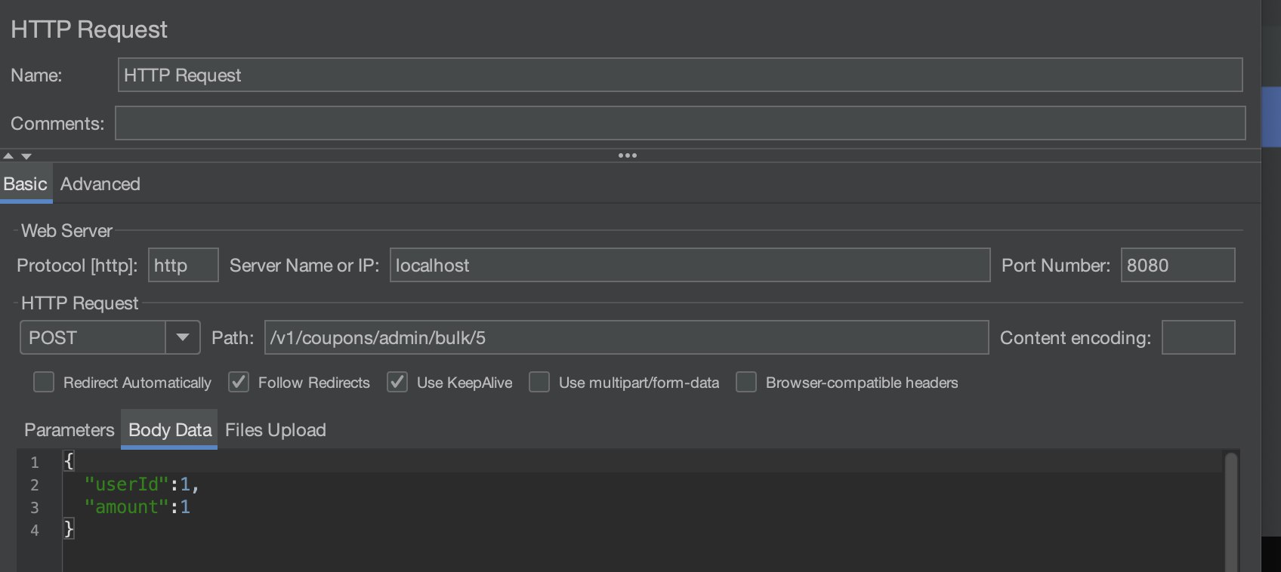Open the Parameters tab
This screenshot has height=572, width=1281.
click(69, 430)
